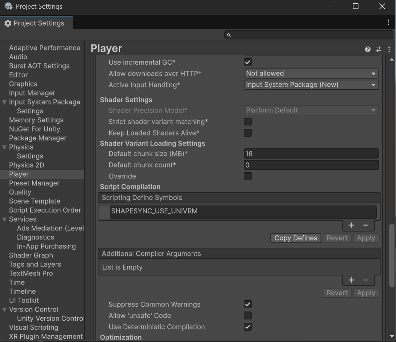Toggle Use incremental GC checkbox

248,62
